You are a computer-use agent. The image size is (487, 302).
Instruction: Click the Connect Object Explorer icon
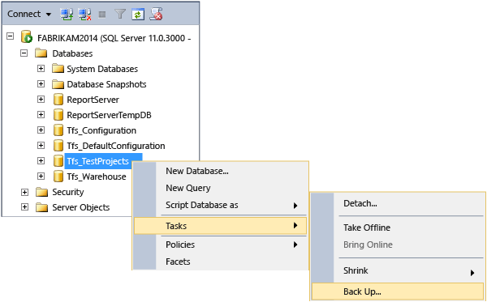coord(67,14)
